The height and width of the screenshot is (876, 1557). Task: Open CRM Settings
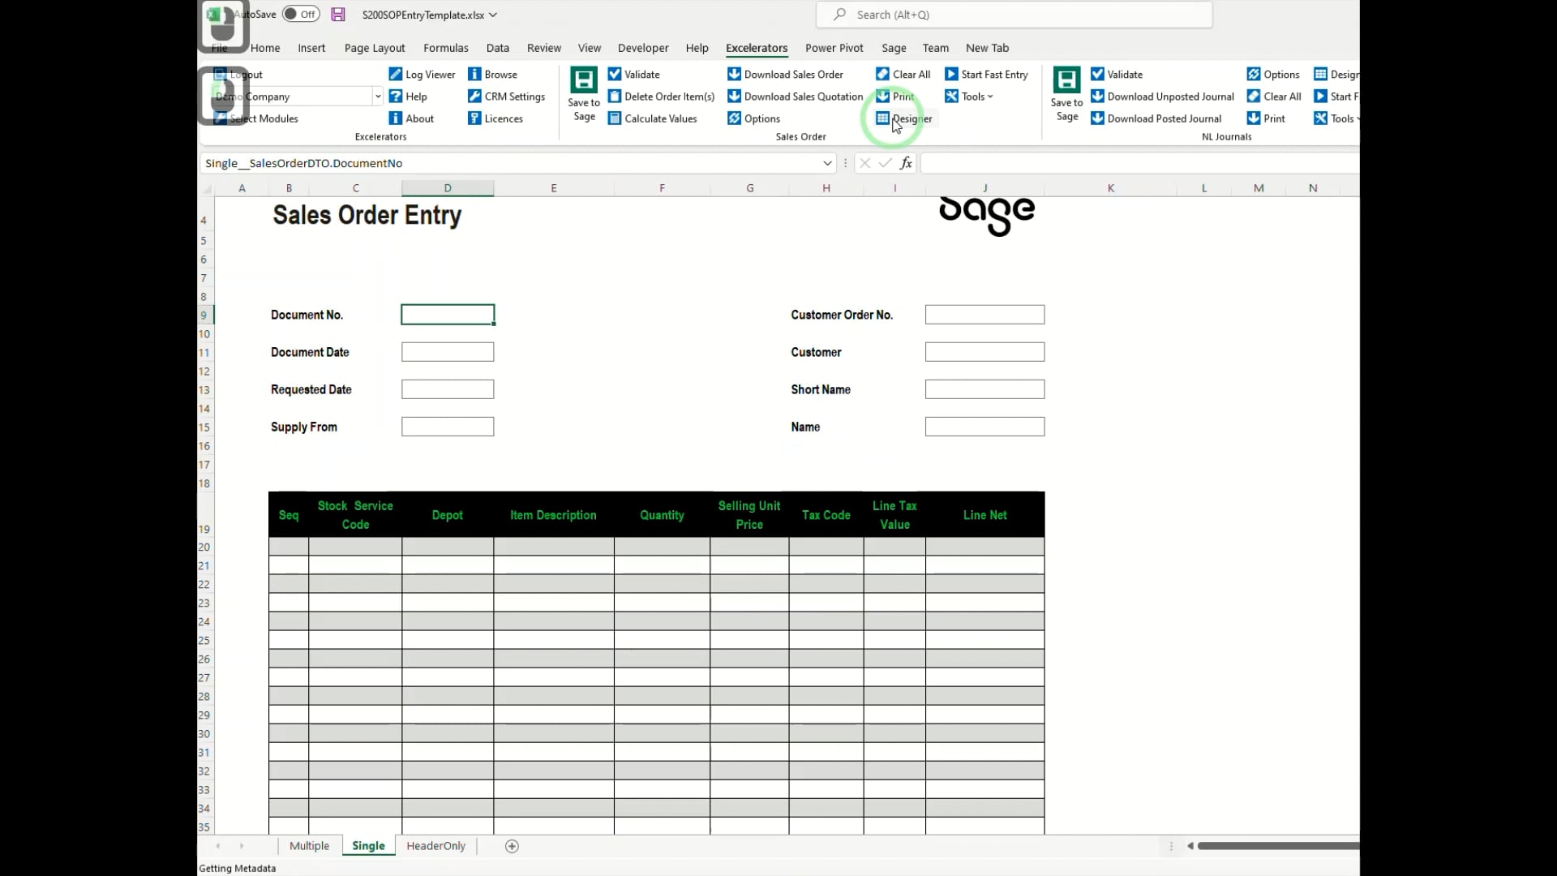click(x=506, y=96)
